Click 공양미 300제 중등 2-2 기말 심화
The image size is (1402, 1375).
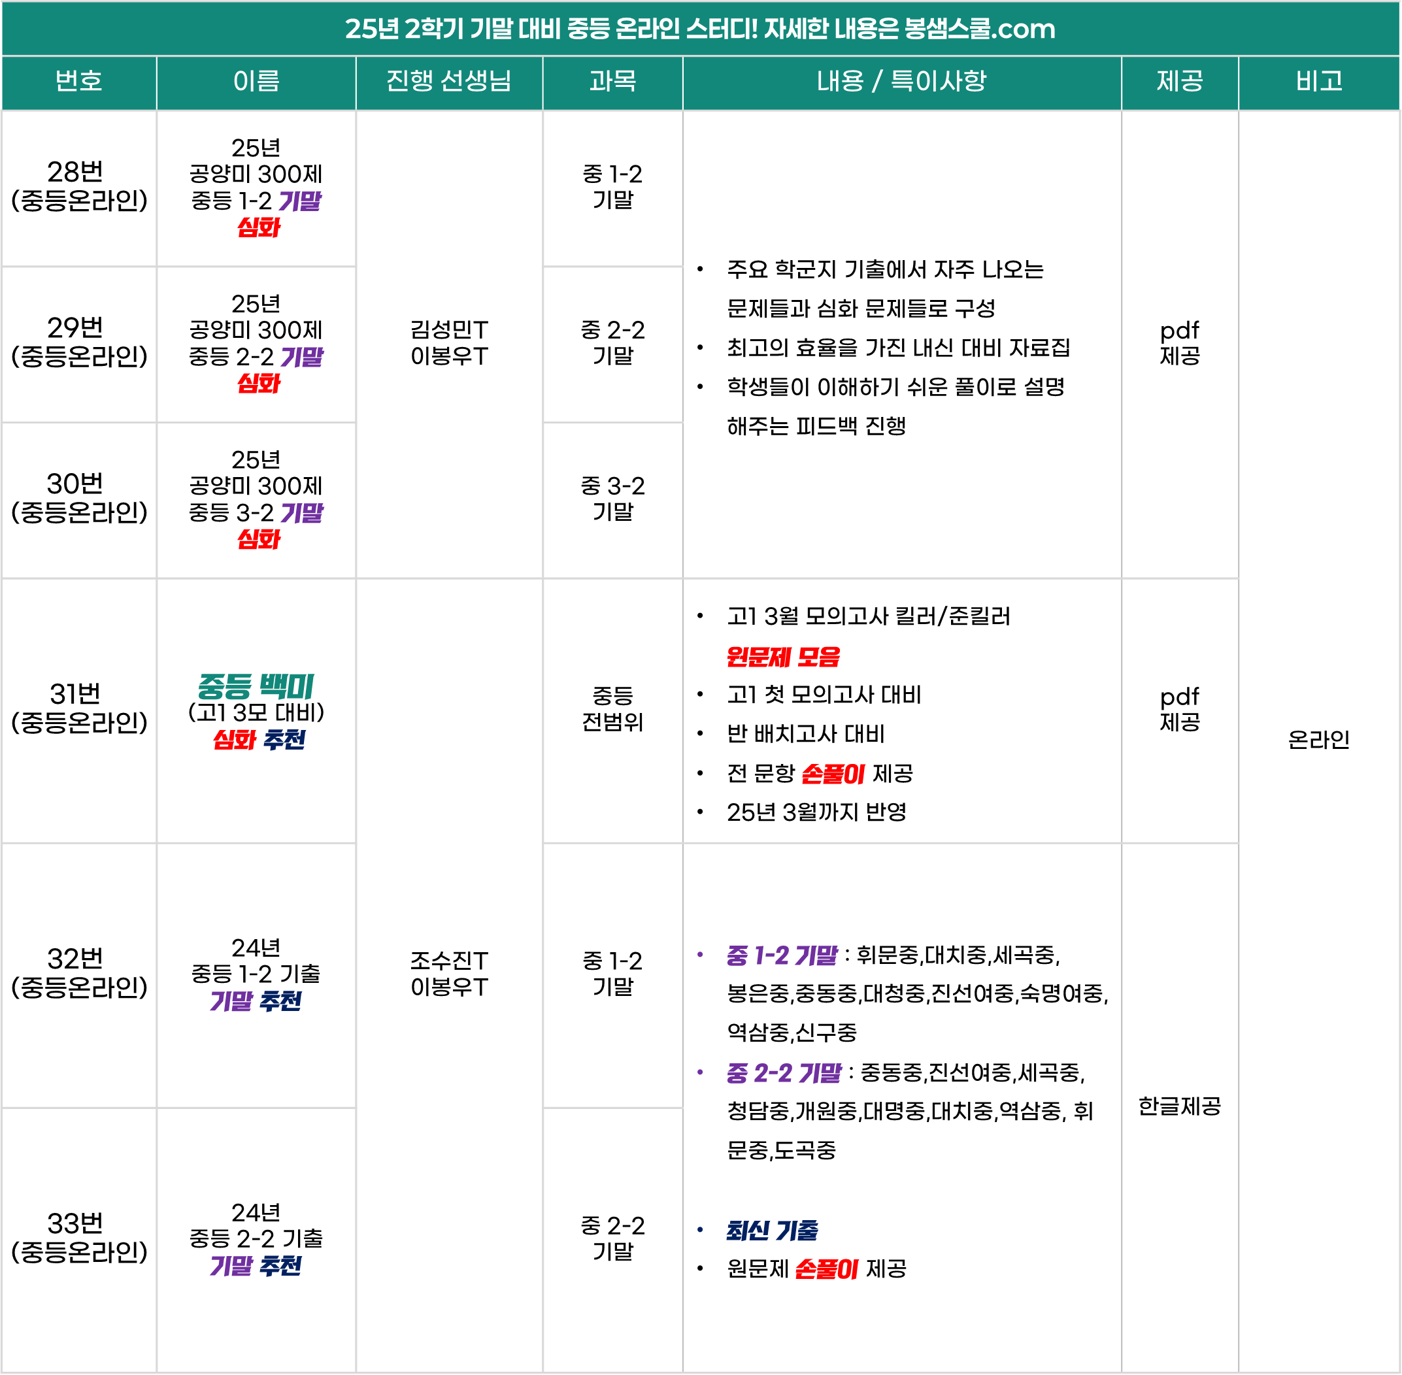click(x=256, y=344)
